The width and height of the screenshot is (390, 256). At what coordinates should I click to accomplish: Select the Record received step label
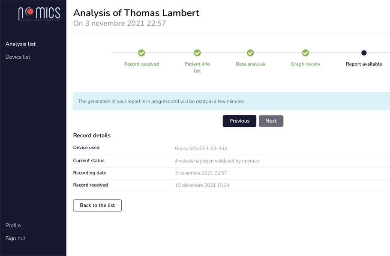[x=141, y=64]
